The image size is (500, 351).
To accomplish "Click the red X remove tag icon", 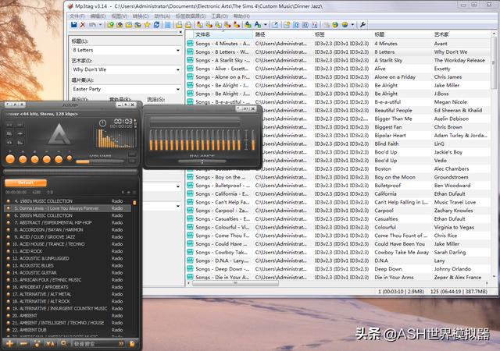I will pyautogui.click(x=83, y=24).
